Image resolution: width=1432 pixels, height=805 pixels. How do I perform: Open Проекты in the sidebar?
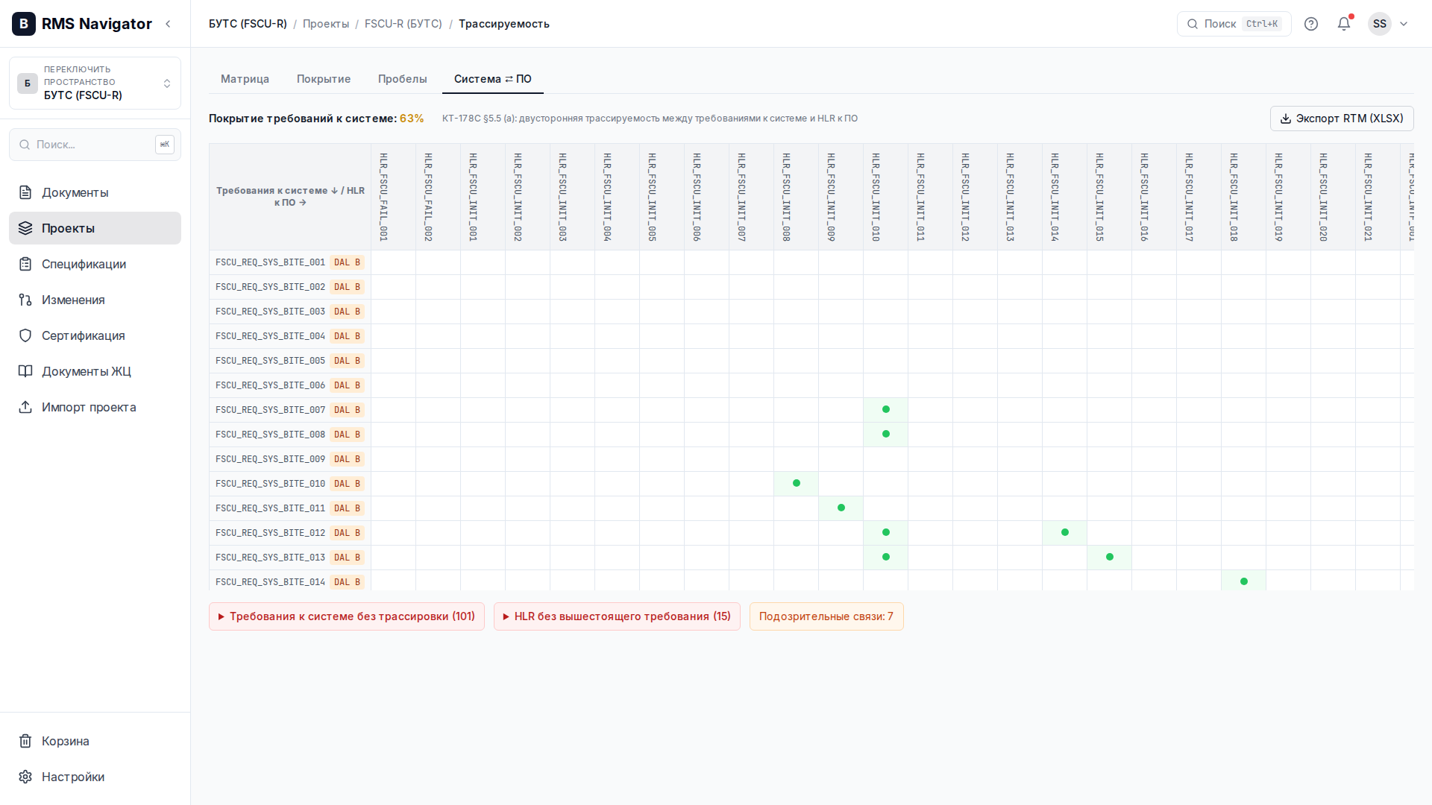click(x=95, y=228)
